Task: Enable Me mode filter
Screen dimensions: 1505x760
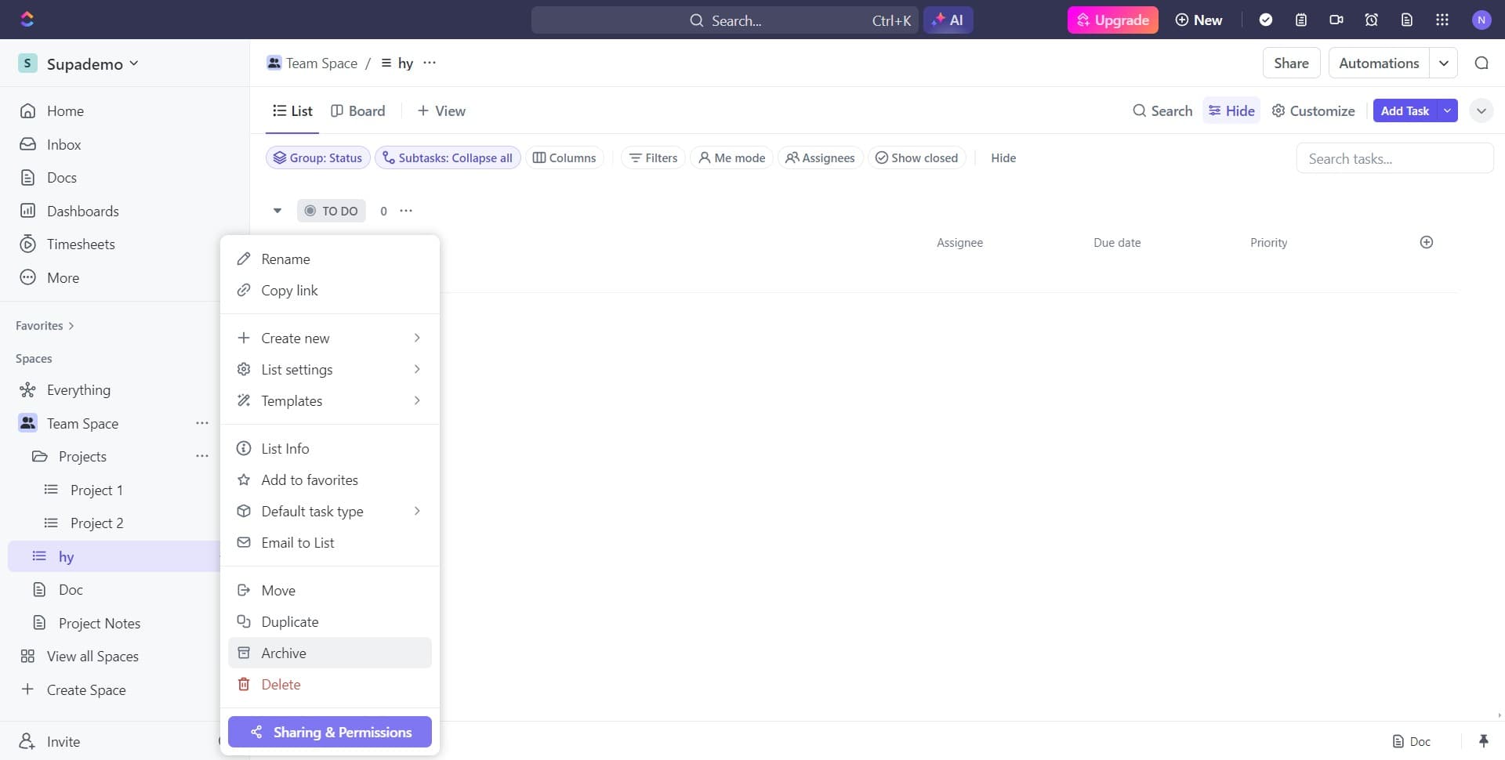Action: (x=731, y=157)
